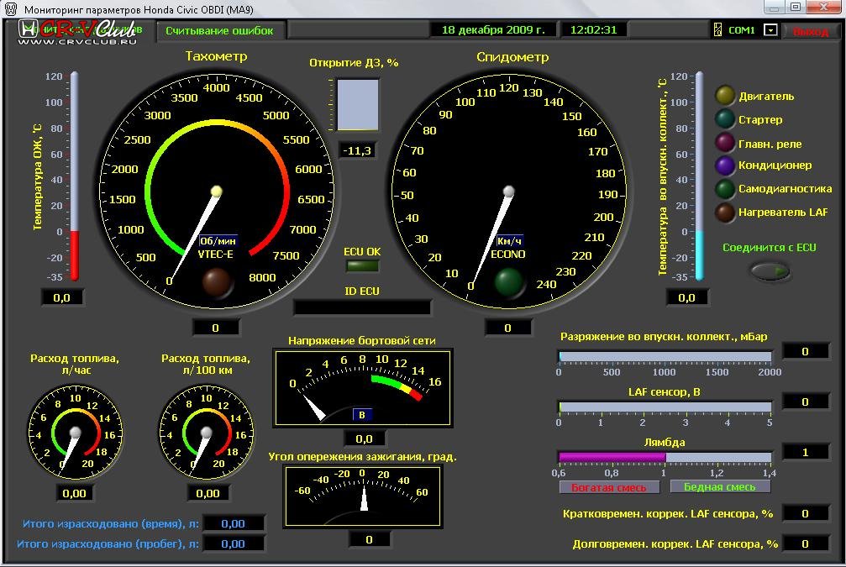Click the Стартер teal indicator lamp

(x=725, y=119)
